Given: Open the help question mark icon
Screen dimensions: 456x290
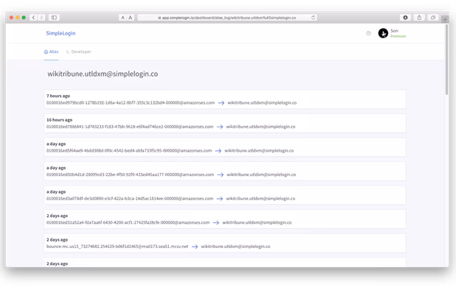Looking at the screenshot, I should [368, 33].
